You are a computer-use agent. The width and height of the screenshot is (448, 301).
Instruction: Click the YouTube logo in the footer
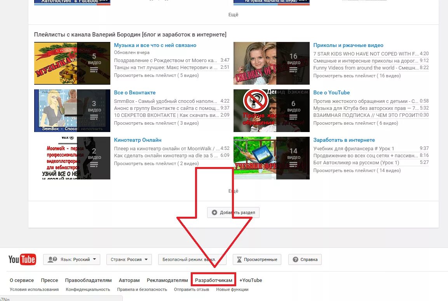click(22, 259)
